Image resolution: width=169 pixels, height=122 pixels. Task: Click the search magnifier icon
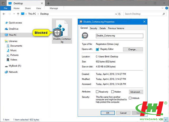click(164, 14)
